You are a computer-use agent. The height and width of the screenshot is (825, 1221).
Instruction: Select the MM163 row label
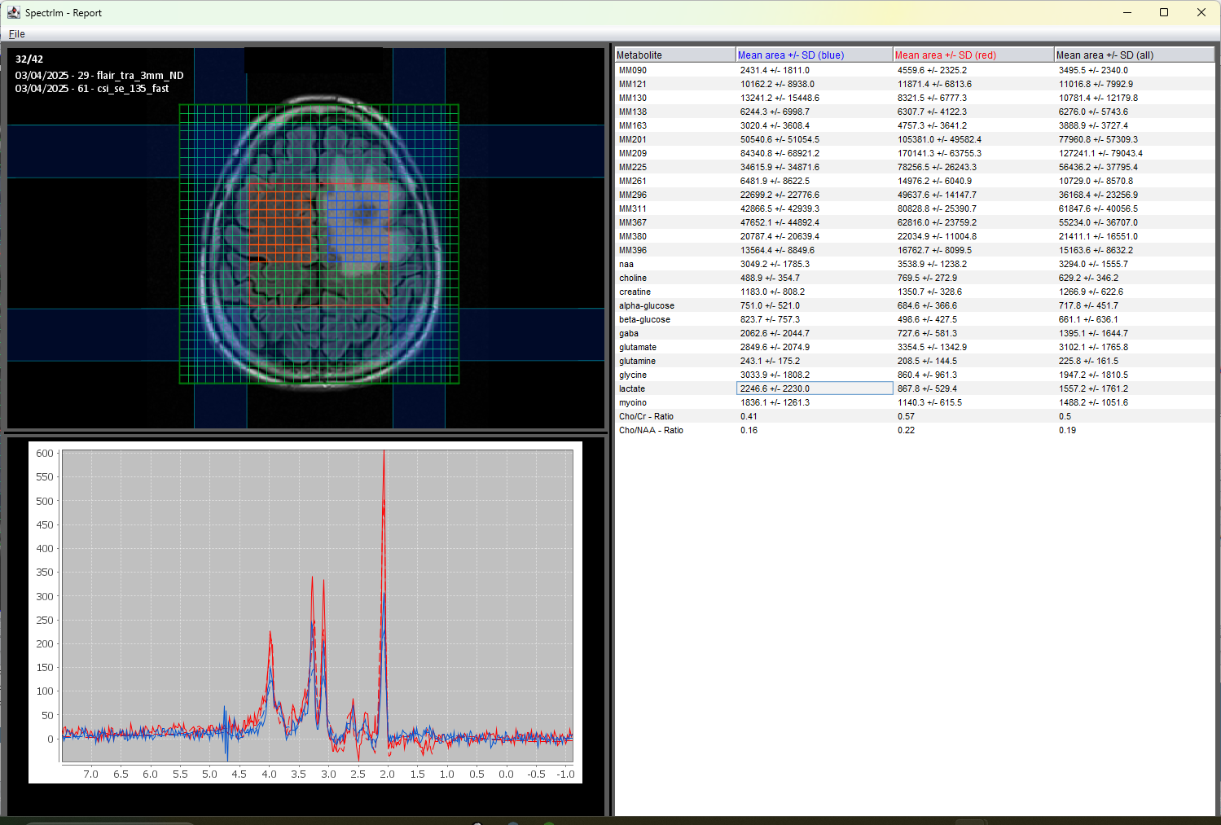point(632,125)
